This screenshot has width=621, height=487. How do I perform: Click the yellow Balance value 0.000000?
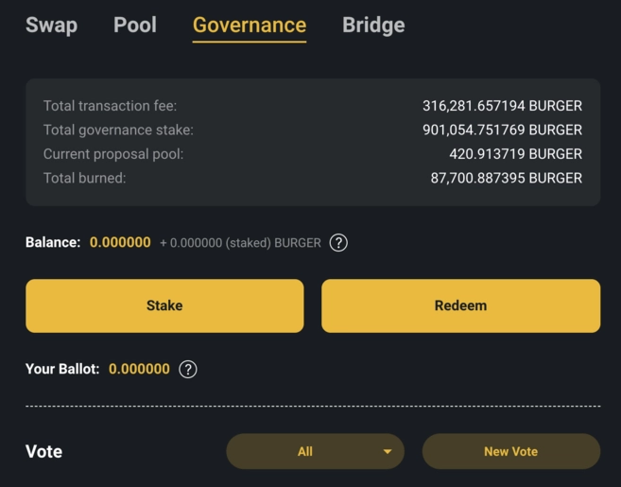(x=120, y=243)
